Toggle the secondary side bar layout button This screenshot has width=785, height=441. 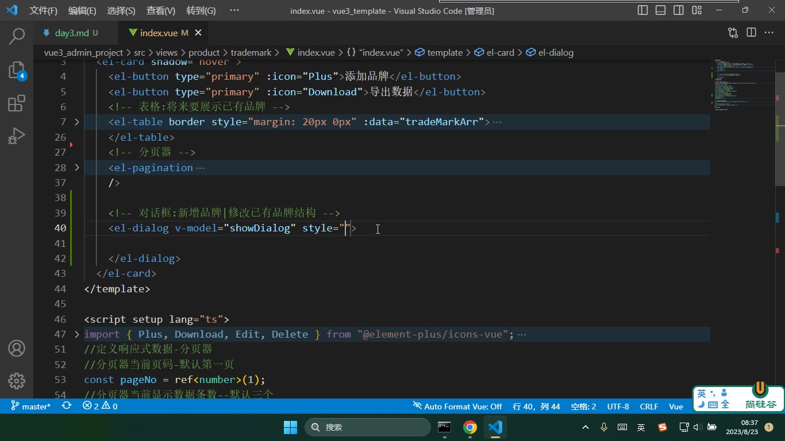click(x=679, y=10)
